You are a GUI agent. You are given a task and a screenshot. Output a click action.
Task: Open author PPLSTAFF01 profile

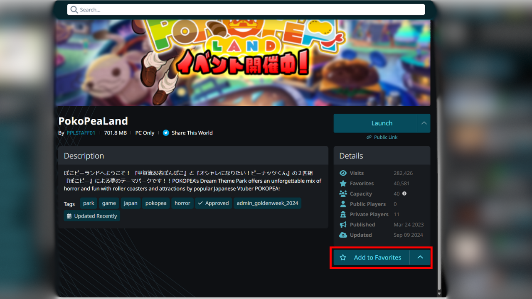pyautogui.click(x=81, y=133)
